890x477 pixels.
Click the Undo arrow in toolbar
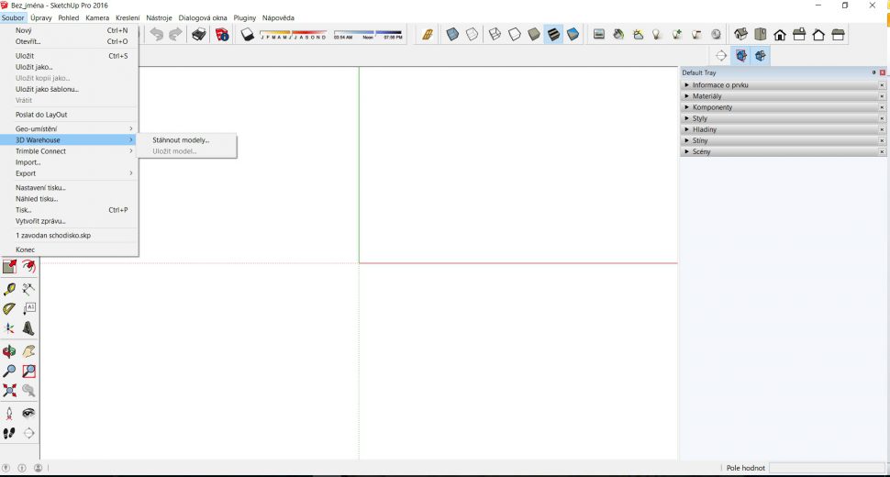point(156,35)
